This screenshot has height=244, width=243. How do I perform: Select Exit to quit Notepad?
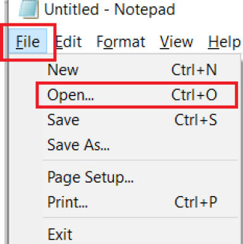pyautogui.click(x=141, y=234)
